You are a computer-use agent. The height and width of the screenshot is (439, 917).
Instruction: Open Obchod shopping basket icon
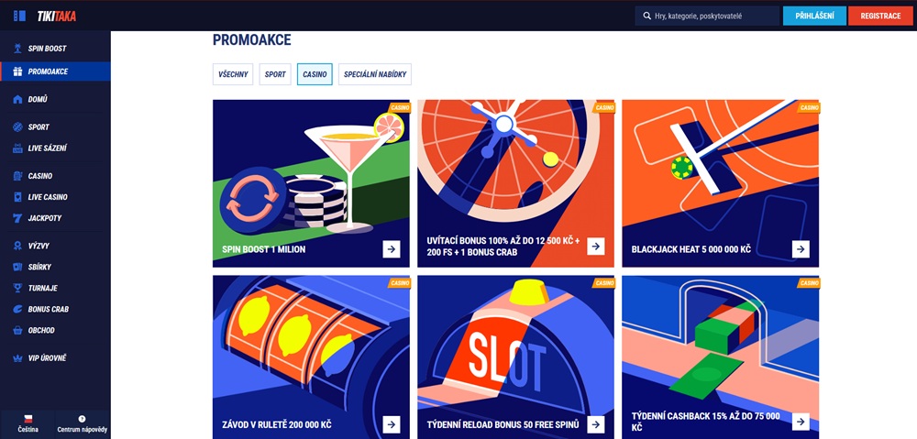17,330
